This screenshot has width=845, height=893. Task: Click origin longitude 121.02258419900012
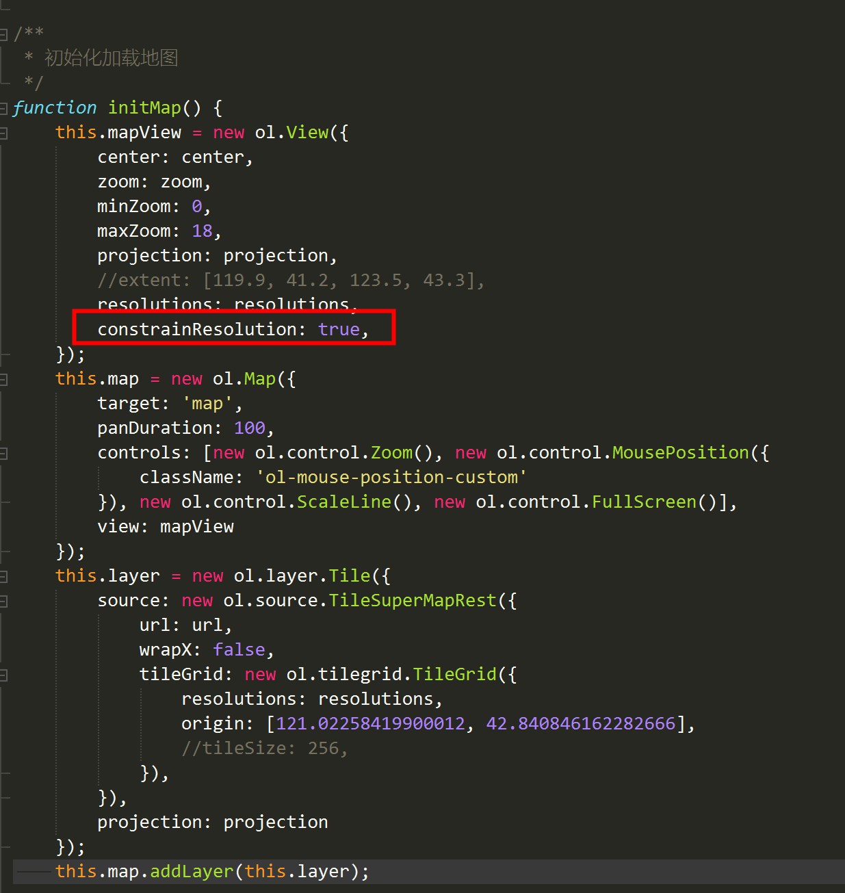(370, 723)
